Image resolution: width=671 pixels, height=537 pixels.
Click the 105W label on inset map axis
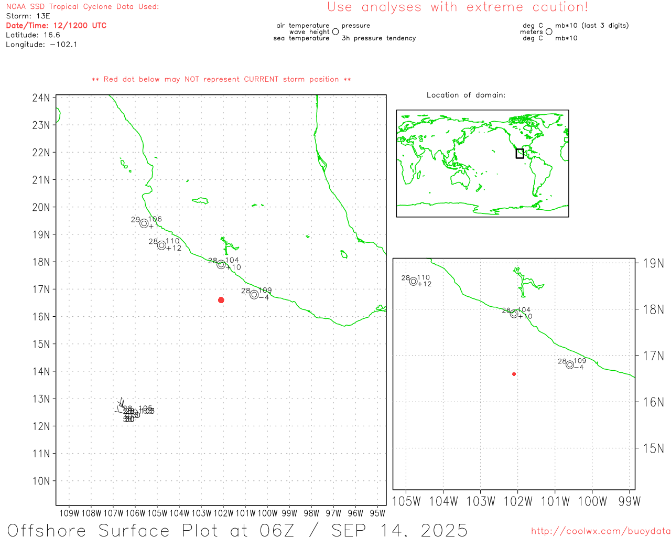[406, 501]
